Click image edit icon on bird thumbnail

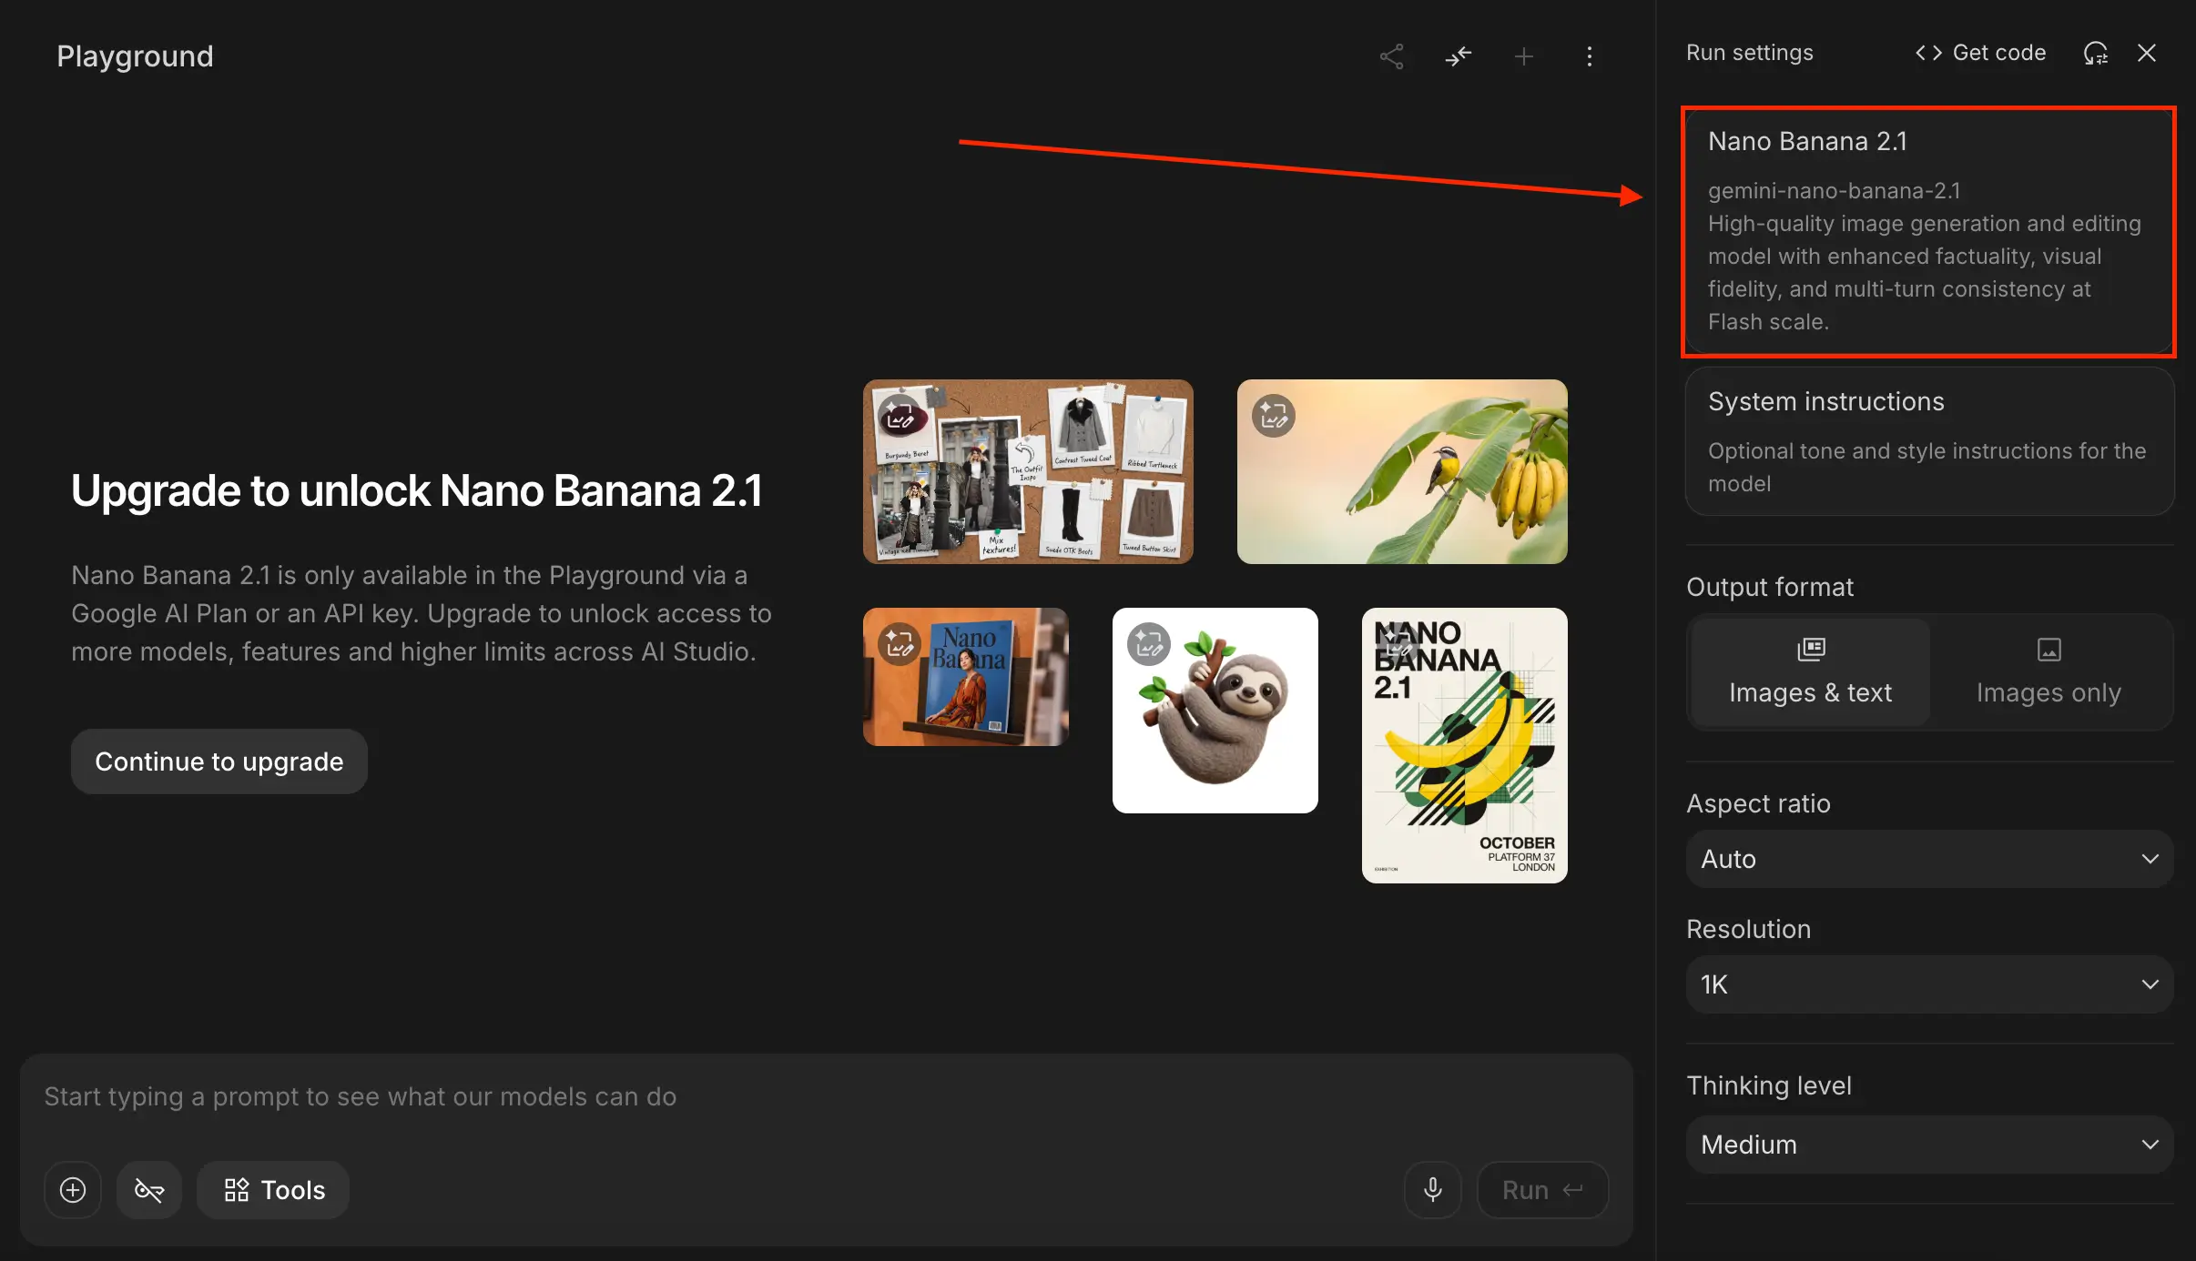pos(1274,416)
